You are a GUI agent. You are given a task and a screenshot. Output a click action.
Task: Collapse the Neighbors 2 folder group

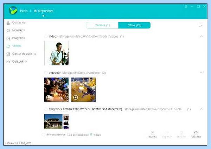click(x=201, y=109)
